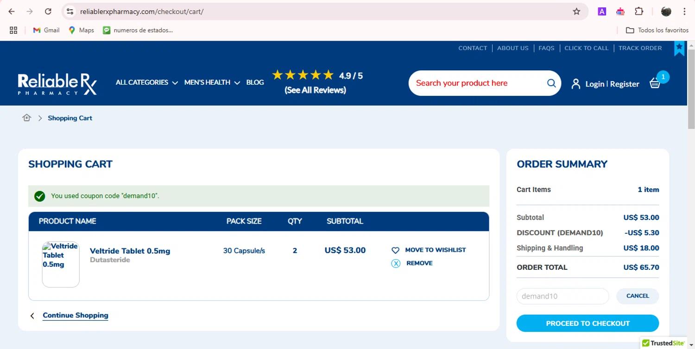Click Continue Shopping

coord(76,315)
